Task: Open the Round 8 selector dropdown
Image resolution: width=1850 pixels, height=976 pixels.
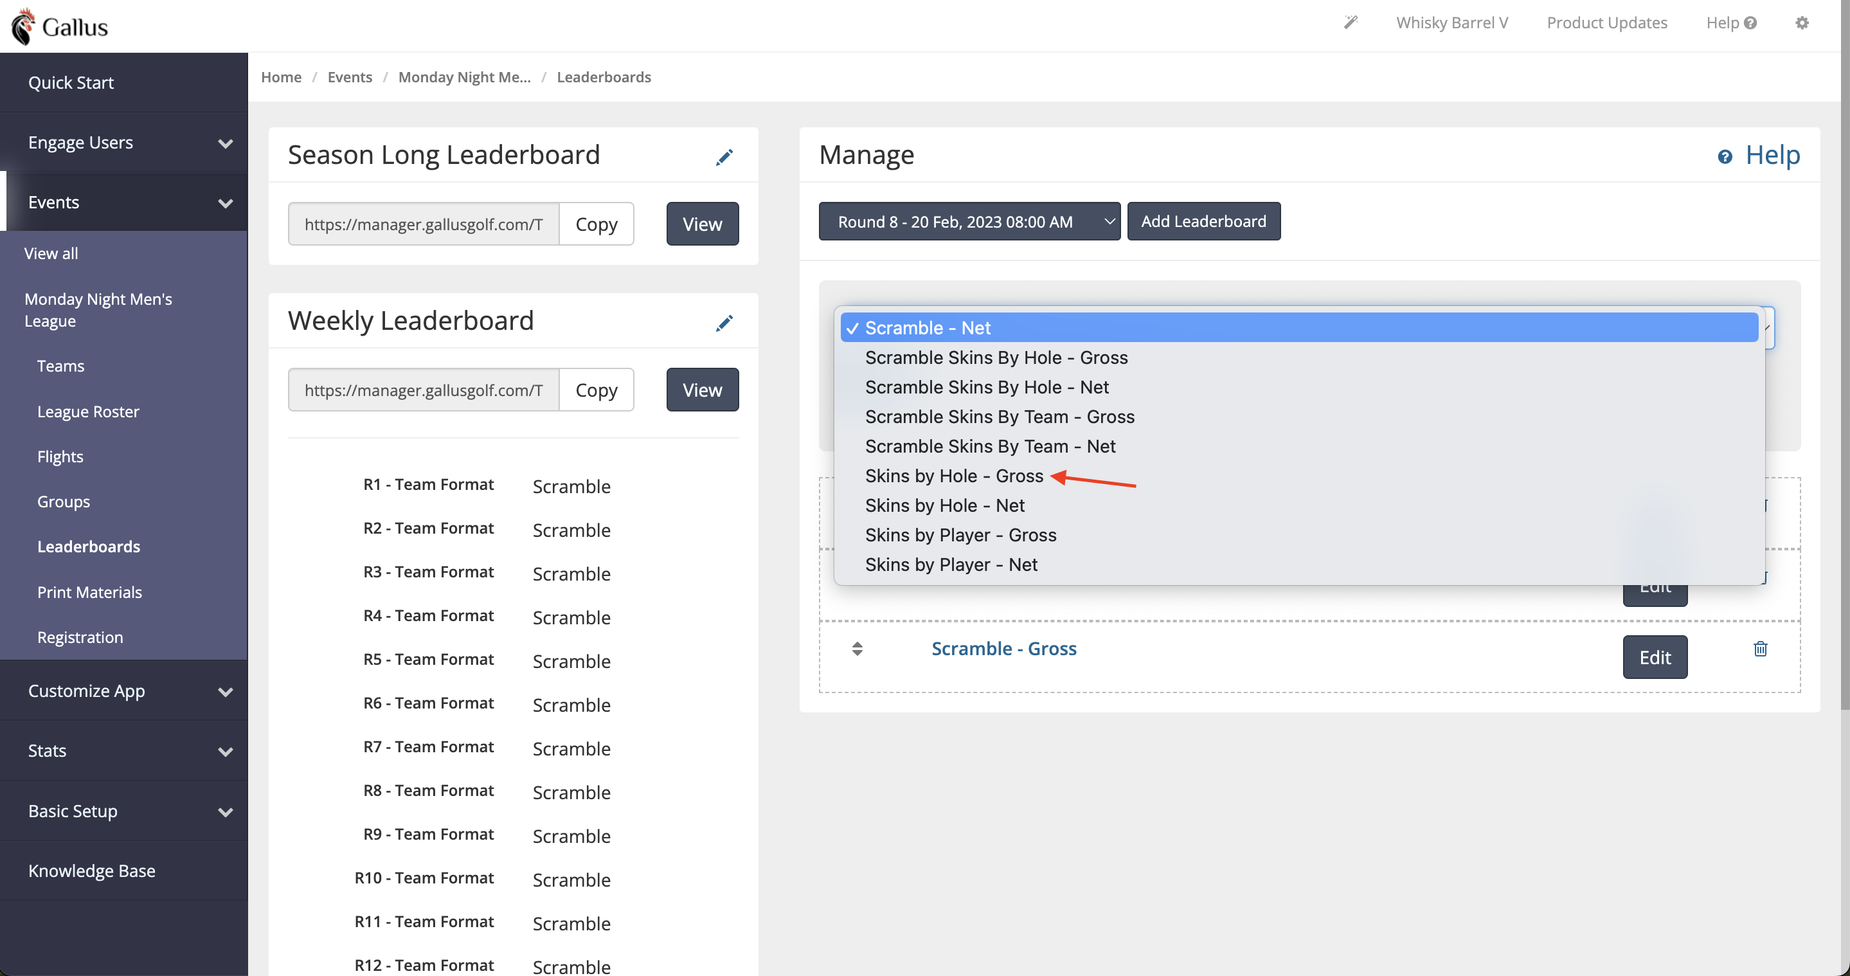Action: pyautogui.click(x=969, y=221)
